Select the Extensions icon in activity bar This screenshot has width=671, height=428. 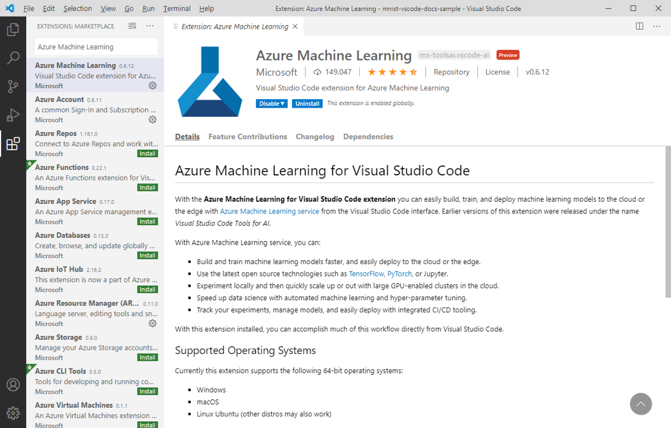(13, 143)
